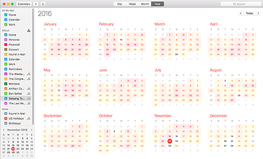
Task: Click the 2016 year title
Action: click(45, 14)
